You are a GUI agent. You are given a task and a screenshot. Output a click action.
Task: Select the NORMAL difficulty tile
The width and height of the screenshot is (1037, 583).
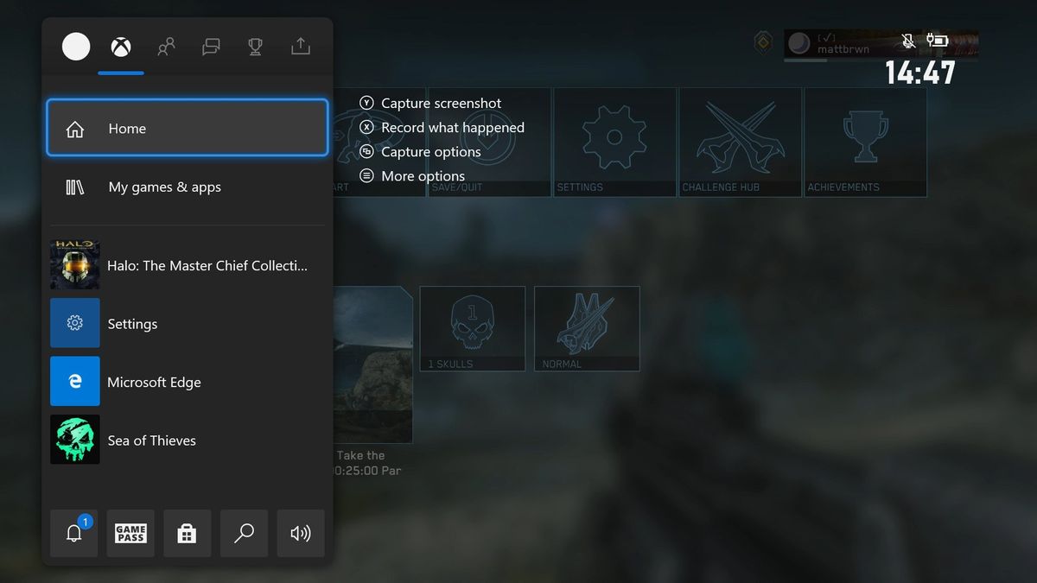[x=587, y=328]
